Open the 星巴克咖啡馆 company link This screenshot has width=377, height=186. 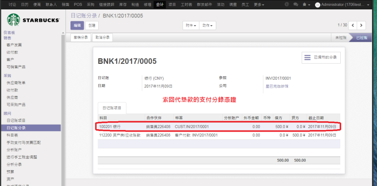pyautogui.click(x=277, y=86)
